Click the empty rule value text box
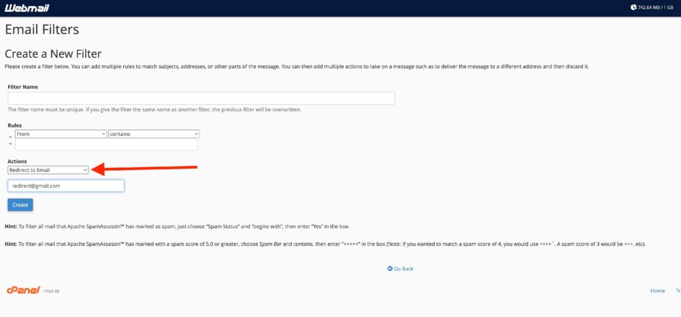Viewport: 681px width, 317px height. 106,145
